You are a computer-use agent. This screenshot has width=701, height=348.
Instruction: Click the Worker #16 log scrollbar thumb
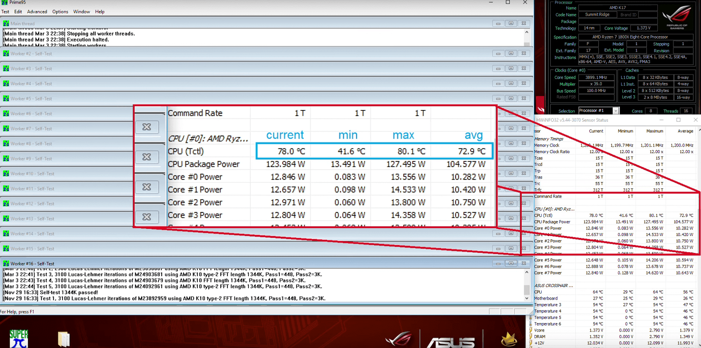pyautogui.click(x=527, y=290)
